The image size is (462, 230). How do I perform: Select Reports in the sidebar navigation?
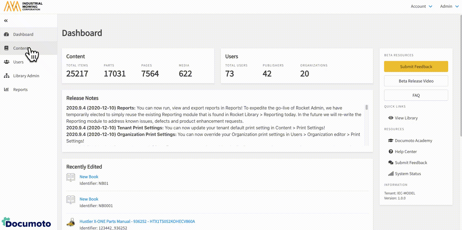20,90
